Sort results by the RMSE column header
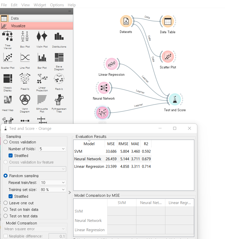Image resolution: width=225 pixels, height=239 pixels. pos(123,144)
